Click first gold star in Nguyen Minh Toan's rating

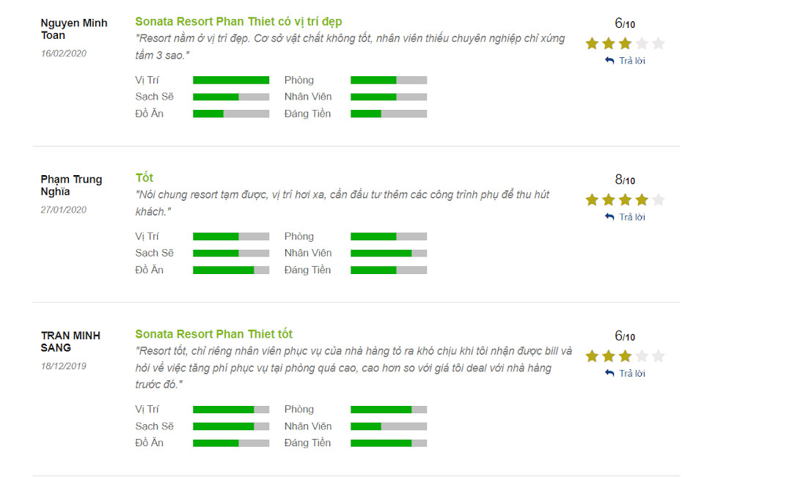point(592,43)
